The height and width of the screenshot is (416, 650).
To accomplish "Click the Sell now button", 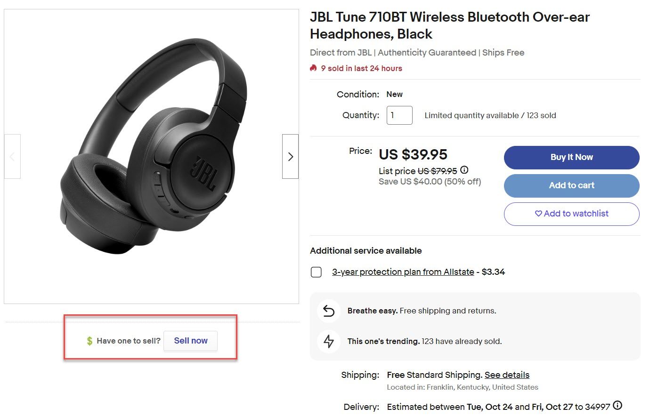I will point(191,341).
